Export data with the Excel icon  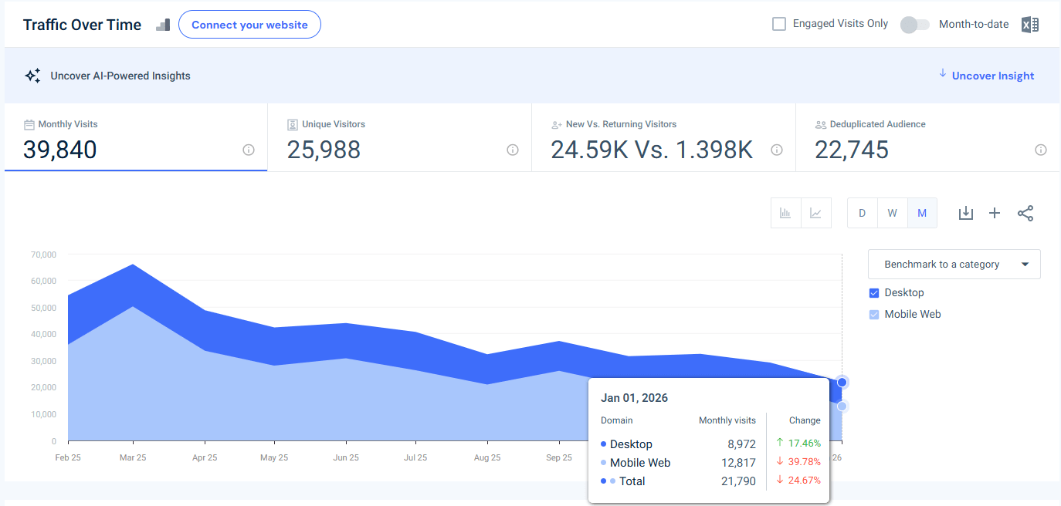pos(1030,24)
